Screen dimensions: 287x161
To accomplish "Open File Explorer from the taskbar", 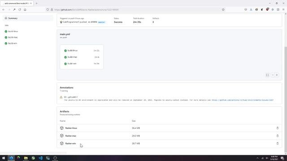I will tap(26, 158).
